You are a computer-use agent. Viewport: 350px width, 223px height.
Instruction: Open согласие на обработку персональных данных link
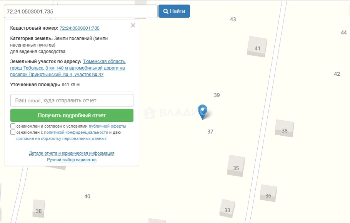61,138
